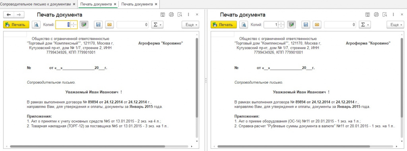Expand Еще menu in left window
The width and height of the screenshot is (407, 151).
pyautogui.click(x=190, y=25)
